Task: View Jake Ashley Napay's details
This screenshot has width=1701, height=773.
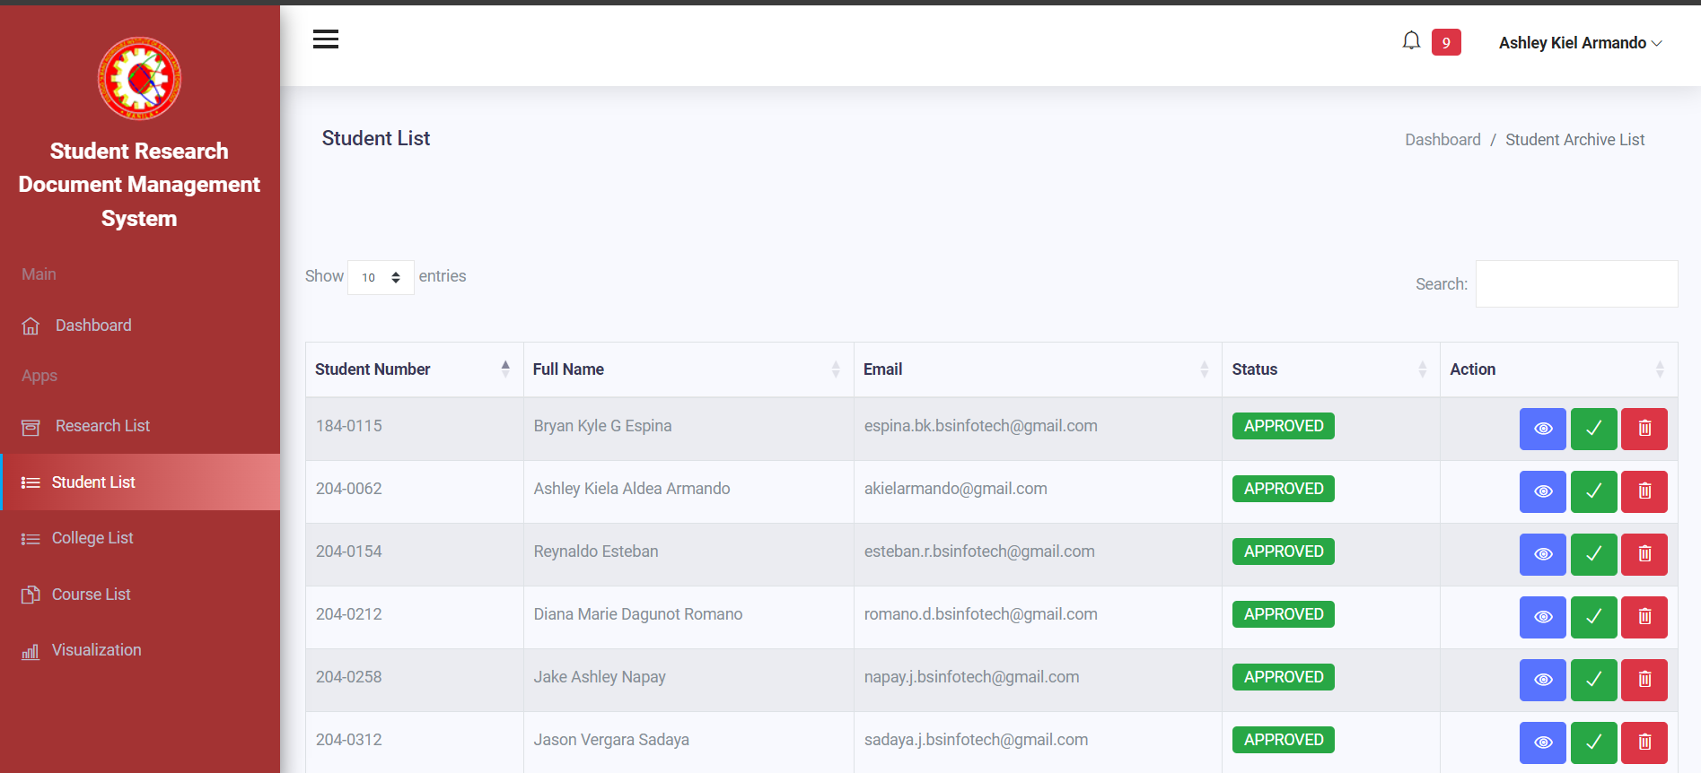Action: pyautogui.click(x=1542, y=680)
